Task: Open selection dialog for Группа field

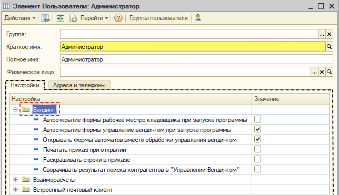Action: (x=322, y=34)
